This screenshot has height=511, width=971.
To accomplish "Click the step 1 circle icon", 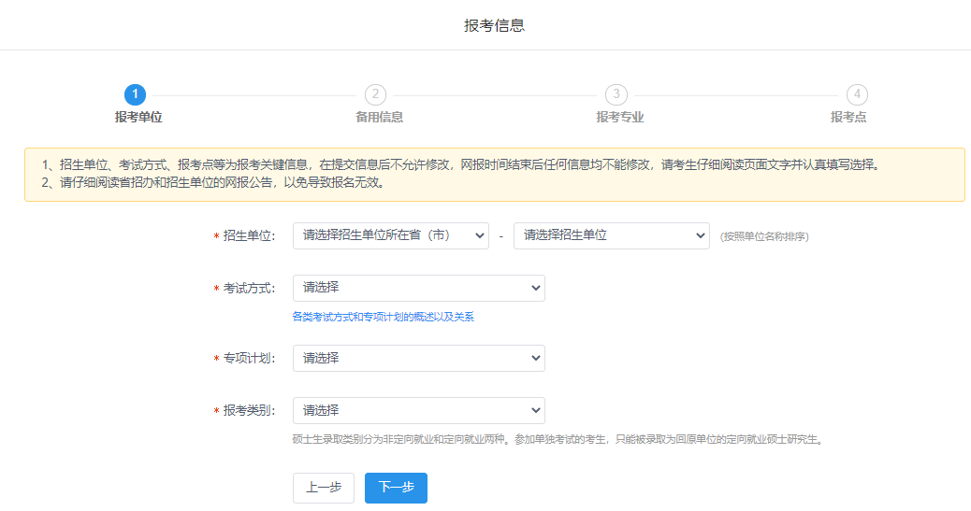I will (x=135, y=94).
